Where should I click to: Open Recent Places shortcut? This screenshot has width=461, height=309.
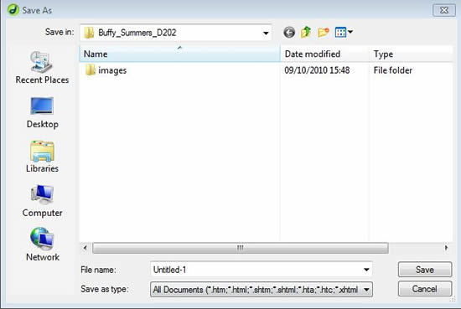[x=42, y=68]
